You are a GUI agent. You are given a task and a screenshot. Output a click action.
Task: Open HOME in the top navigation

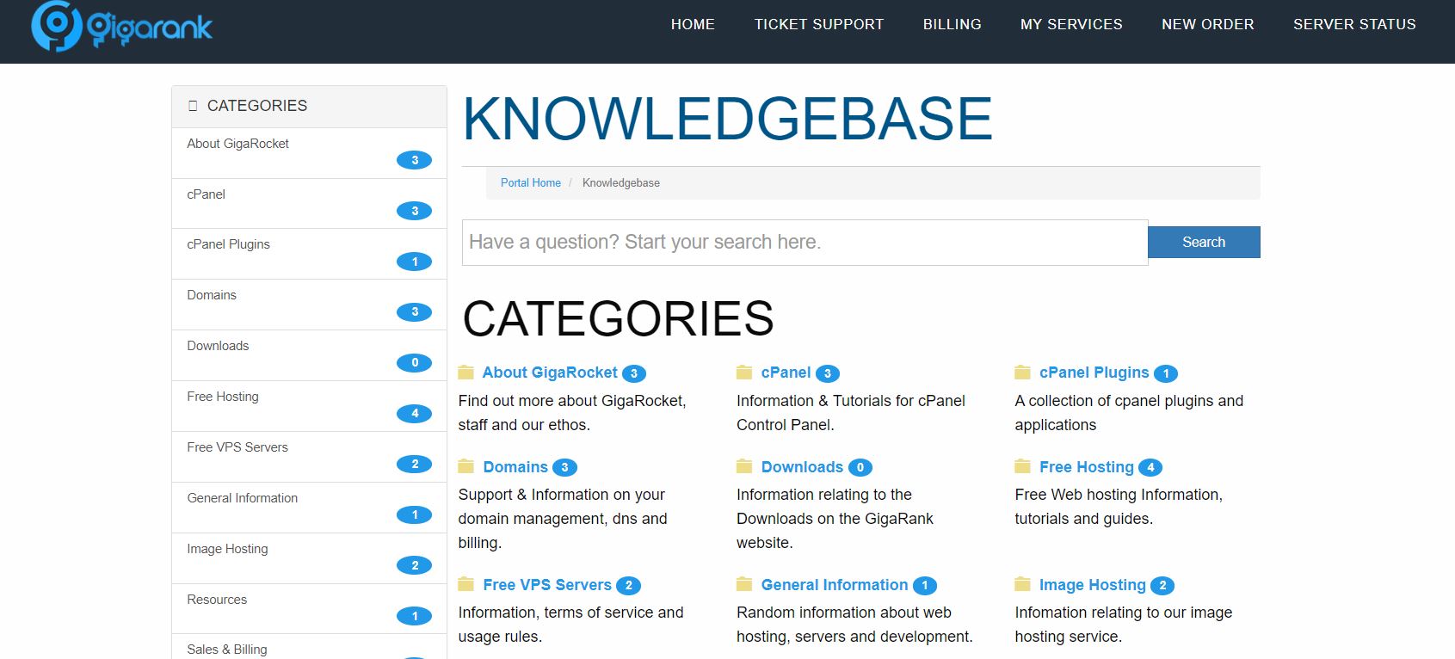(x=693, y=24)
